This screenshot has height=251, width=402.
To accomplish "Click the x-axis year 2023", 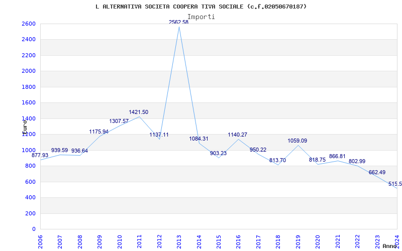I will pyautogui.click(x=377, y=241).
